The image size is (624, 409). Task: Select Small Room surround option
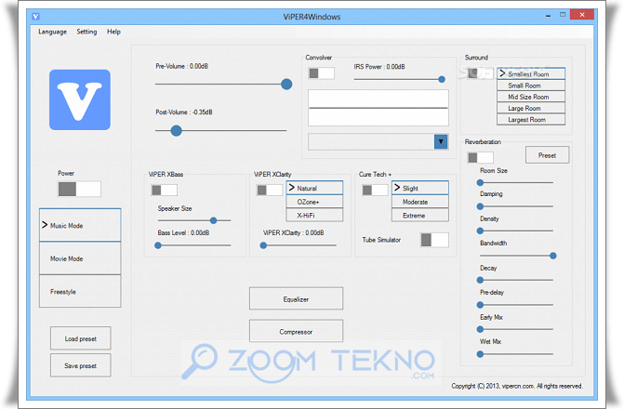531,86
